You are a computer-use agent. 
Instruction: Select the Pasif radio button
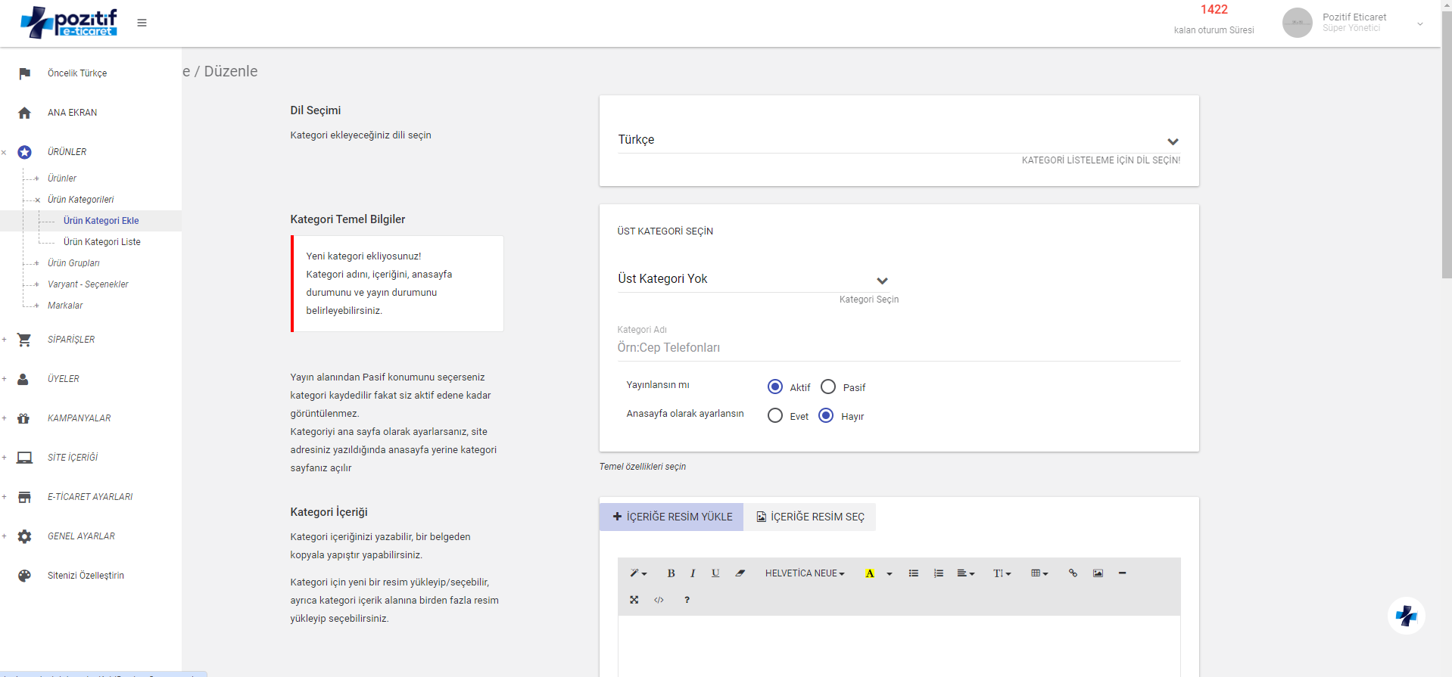(828, 387)
